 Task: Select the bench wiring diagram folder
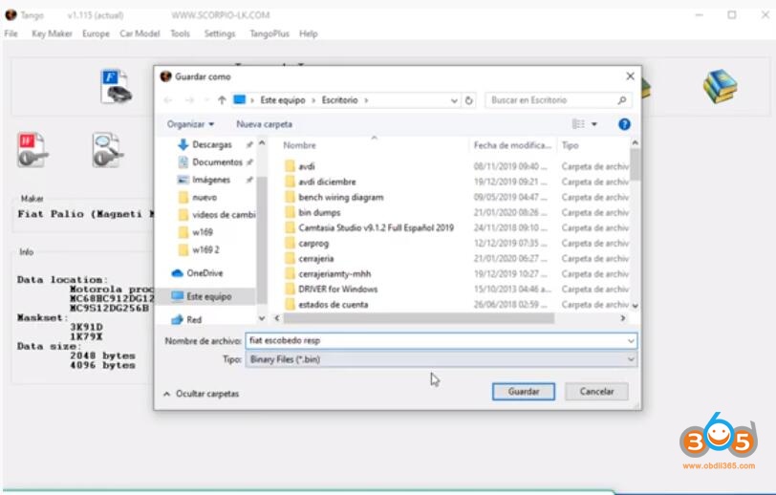[x=340, y=197]
